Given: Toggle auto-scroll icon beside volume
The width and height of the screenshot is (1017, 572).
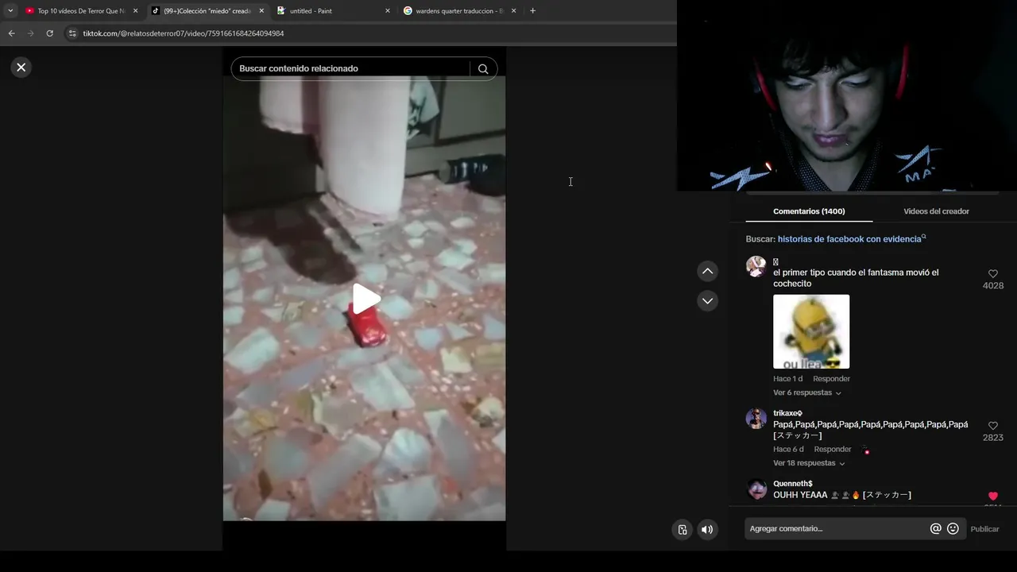Looking at the screenshot, I should (683, 530).
